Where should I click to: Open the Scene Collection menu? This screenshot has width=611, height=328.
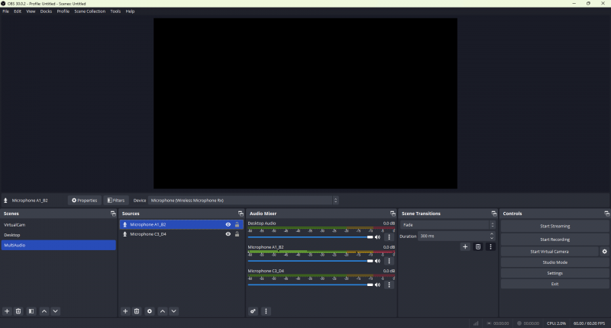[90, 11]
